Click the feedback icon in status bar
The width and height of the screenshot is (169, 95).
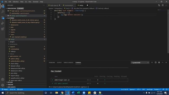pos(163,89)
